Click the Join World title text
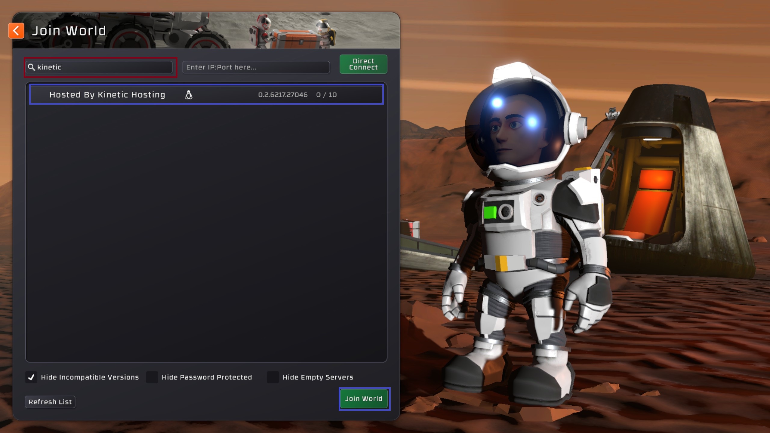The height and width of the screenshot is (433, 770). [69, 31]
